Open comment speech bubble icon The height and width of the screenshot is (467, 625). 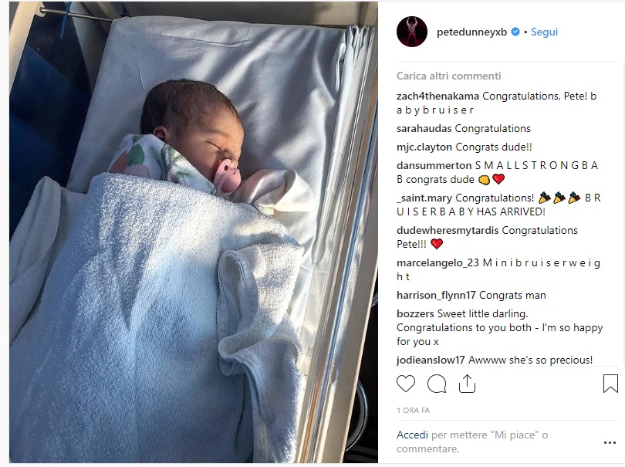(x=437, y=384)
